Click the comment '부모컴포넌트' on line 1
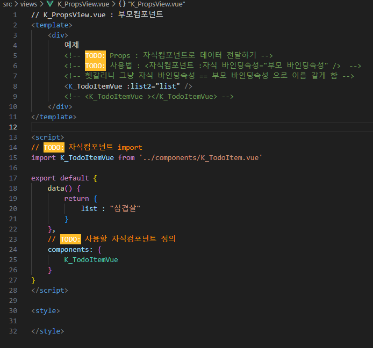 [140, 15]
